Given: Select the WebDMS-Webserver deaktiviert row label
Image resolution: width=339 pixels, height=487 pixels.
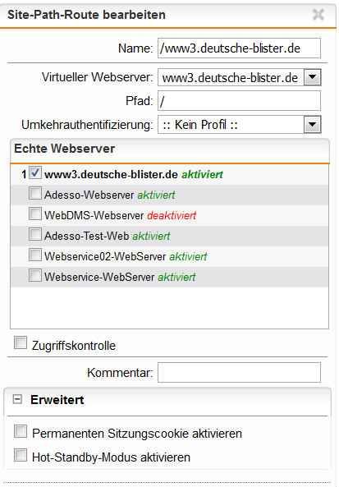Looking at the screenshot, I should (120, 215).
